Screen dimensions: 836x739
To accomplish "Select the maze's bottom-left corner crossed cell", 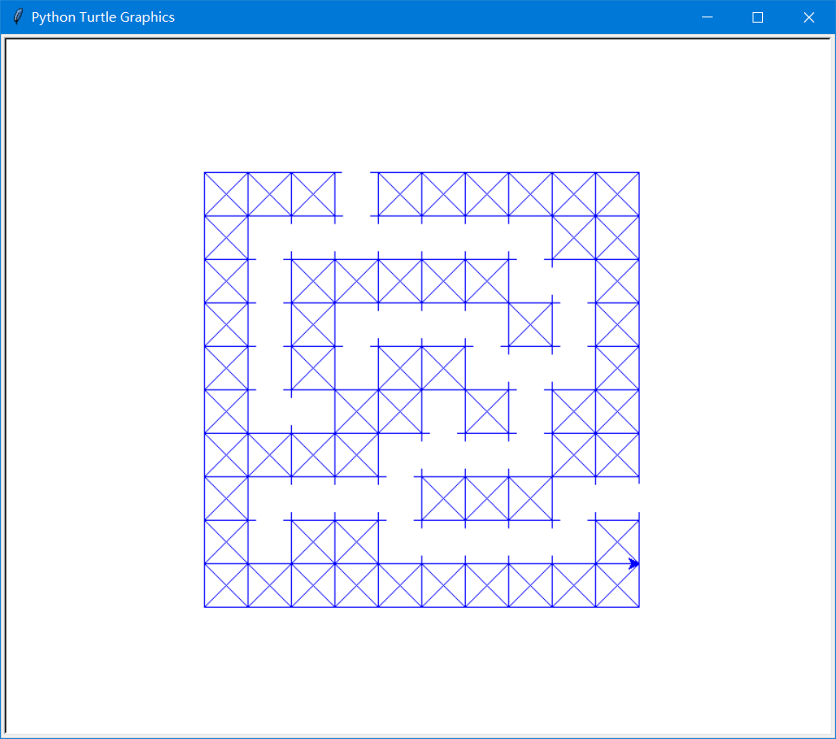I will coord(226,585).
